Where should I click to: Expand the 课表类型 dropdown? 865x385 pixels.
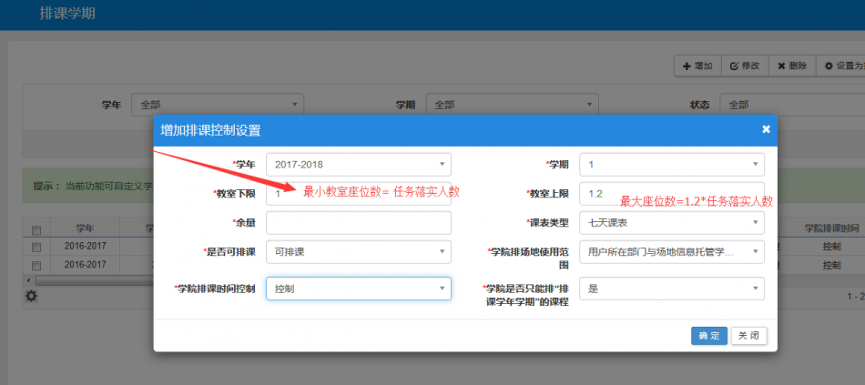[x=671, y=222]
